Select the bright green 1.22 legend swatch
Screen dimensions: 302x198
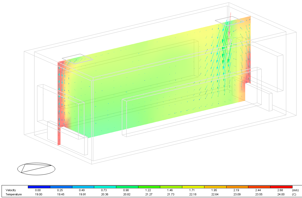click(x=149, y=187)
